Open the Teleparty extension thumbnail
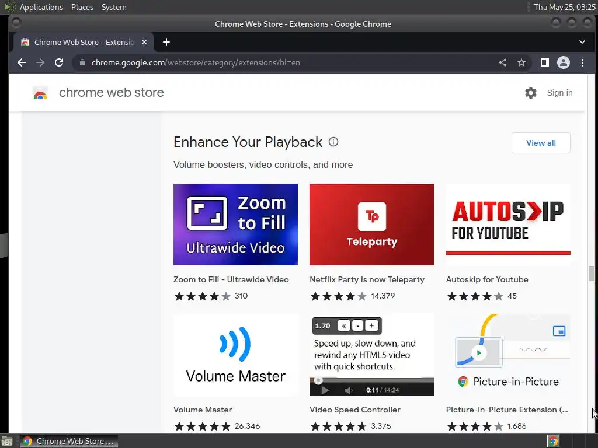 (372, 225)
